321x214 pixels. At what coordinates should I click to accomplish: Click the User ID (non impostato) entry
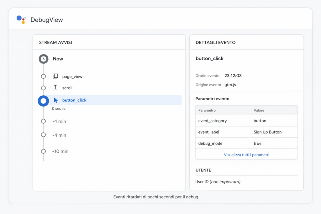coord(218,182)
